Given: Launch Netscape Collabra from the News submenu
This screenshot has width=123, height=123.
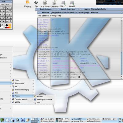Looking at the screenshot, I should point(44,100).
